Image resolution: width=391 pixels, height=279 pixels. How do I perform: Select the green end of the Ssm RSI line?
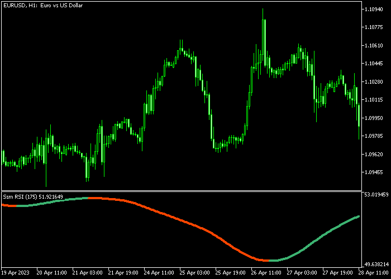click(x=358, y=217)
